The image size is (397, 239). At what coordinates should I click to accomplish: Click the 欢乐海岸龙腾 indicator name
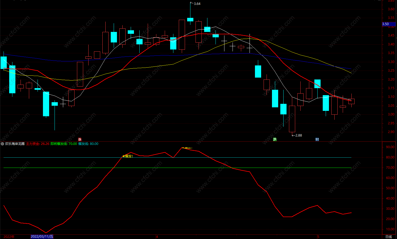[15, 144]
